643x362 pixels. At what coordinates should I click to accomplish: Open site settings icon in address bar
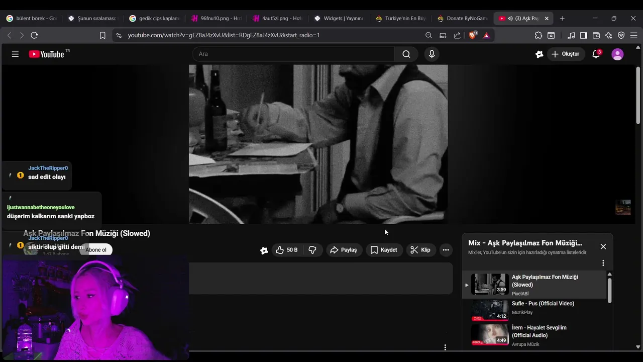coord(119,35)
